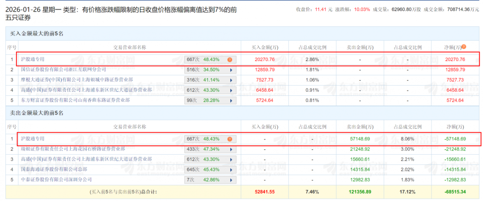Image resolution: width=483 pixels, height=201 pixels.
Task: Click summary label 买入前5名与卖出前5名总合计
Action: point(123,192)
